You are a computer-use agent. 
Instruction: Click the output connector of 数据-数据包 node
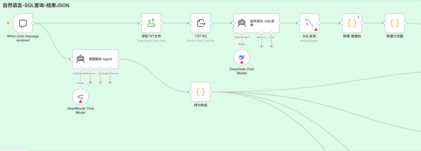coord(362,23)
